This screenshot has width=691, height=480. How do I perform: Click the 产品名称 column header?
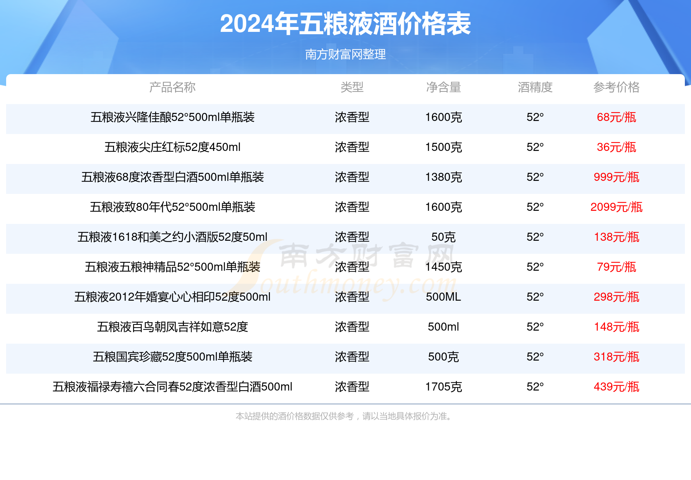[x=172, y=87]
